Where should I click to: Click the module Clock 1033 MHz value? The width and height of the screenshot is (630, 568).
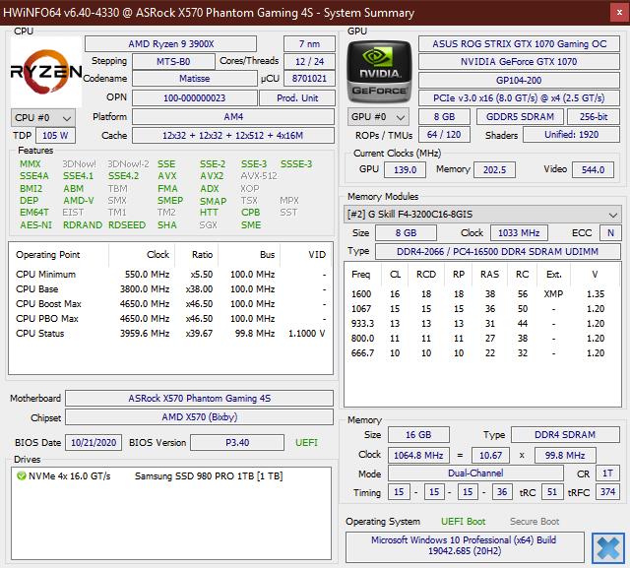pos(519,233)
